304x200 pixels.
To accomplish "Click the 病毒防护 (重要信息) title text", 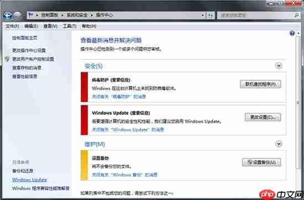I will (x=111, y=80).
